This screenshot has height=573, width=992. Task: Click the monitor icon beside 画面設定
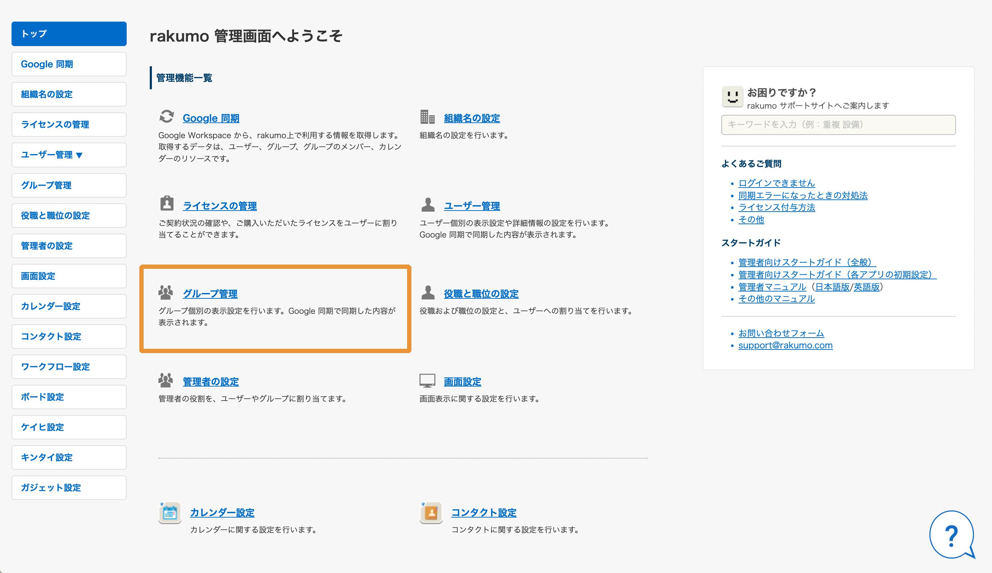coord(427,380)
